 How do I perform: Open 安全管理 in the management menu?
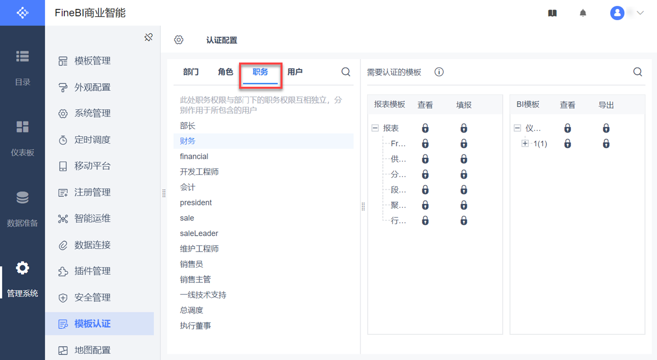click(x=92, y=297)
